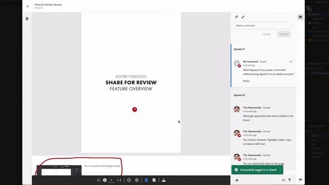Click the checkmark icon in the green toast
The height and width of the screenshot is (185, 329).
tap(236, 170)
